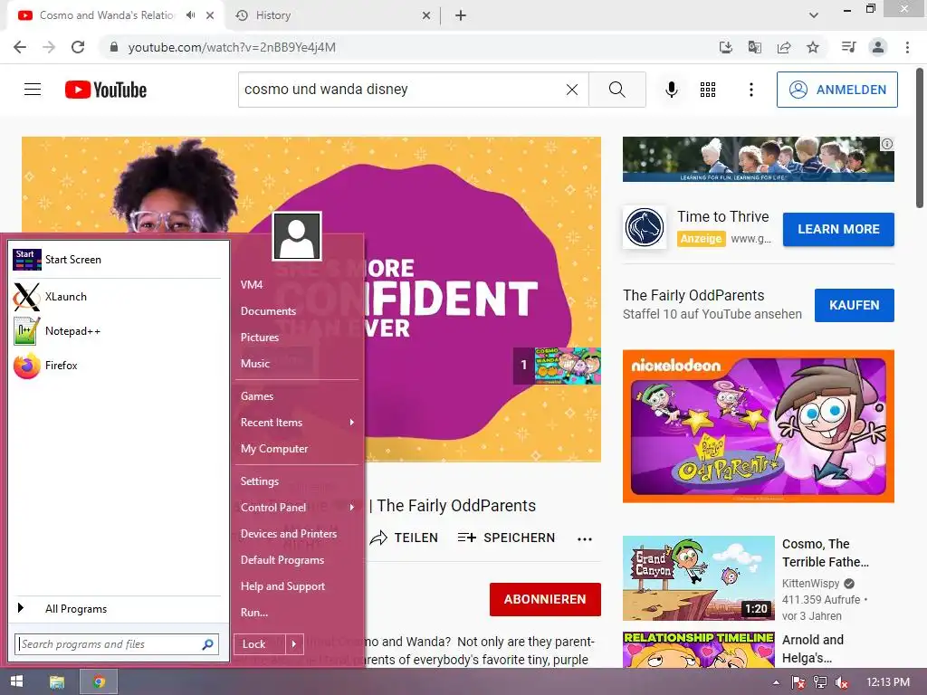Click the LEARN MORE ad button
The height and width of the screenshot is (695, 927).
[838, 229]
